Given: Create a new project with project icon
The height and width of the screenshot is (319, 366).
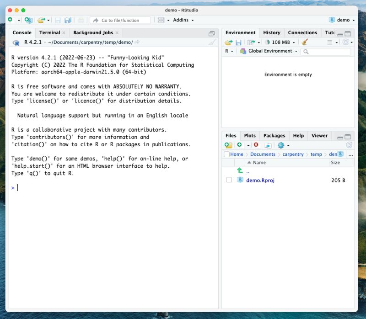Looking at the screenshot, I should 27,20.
